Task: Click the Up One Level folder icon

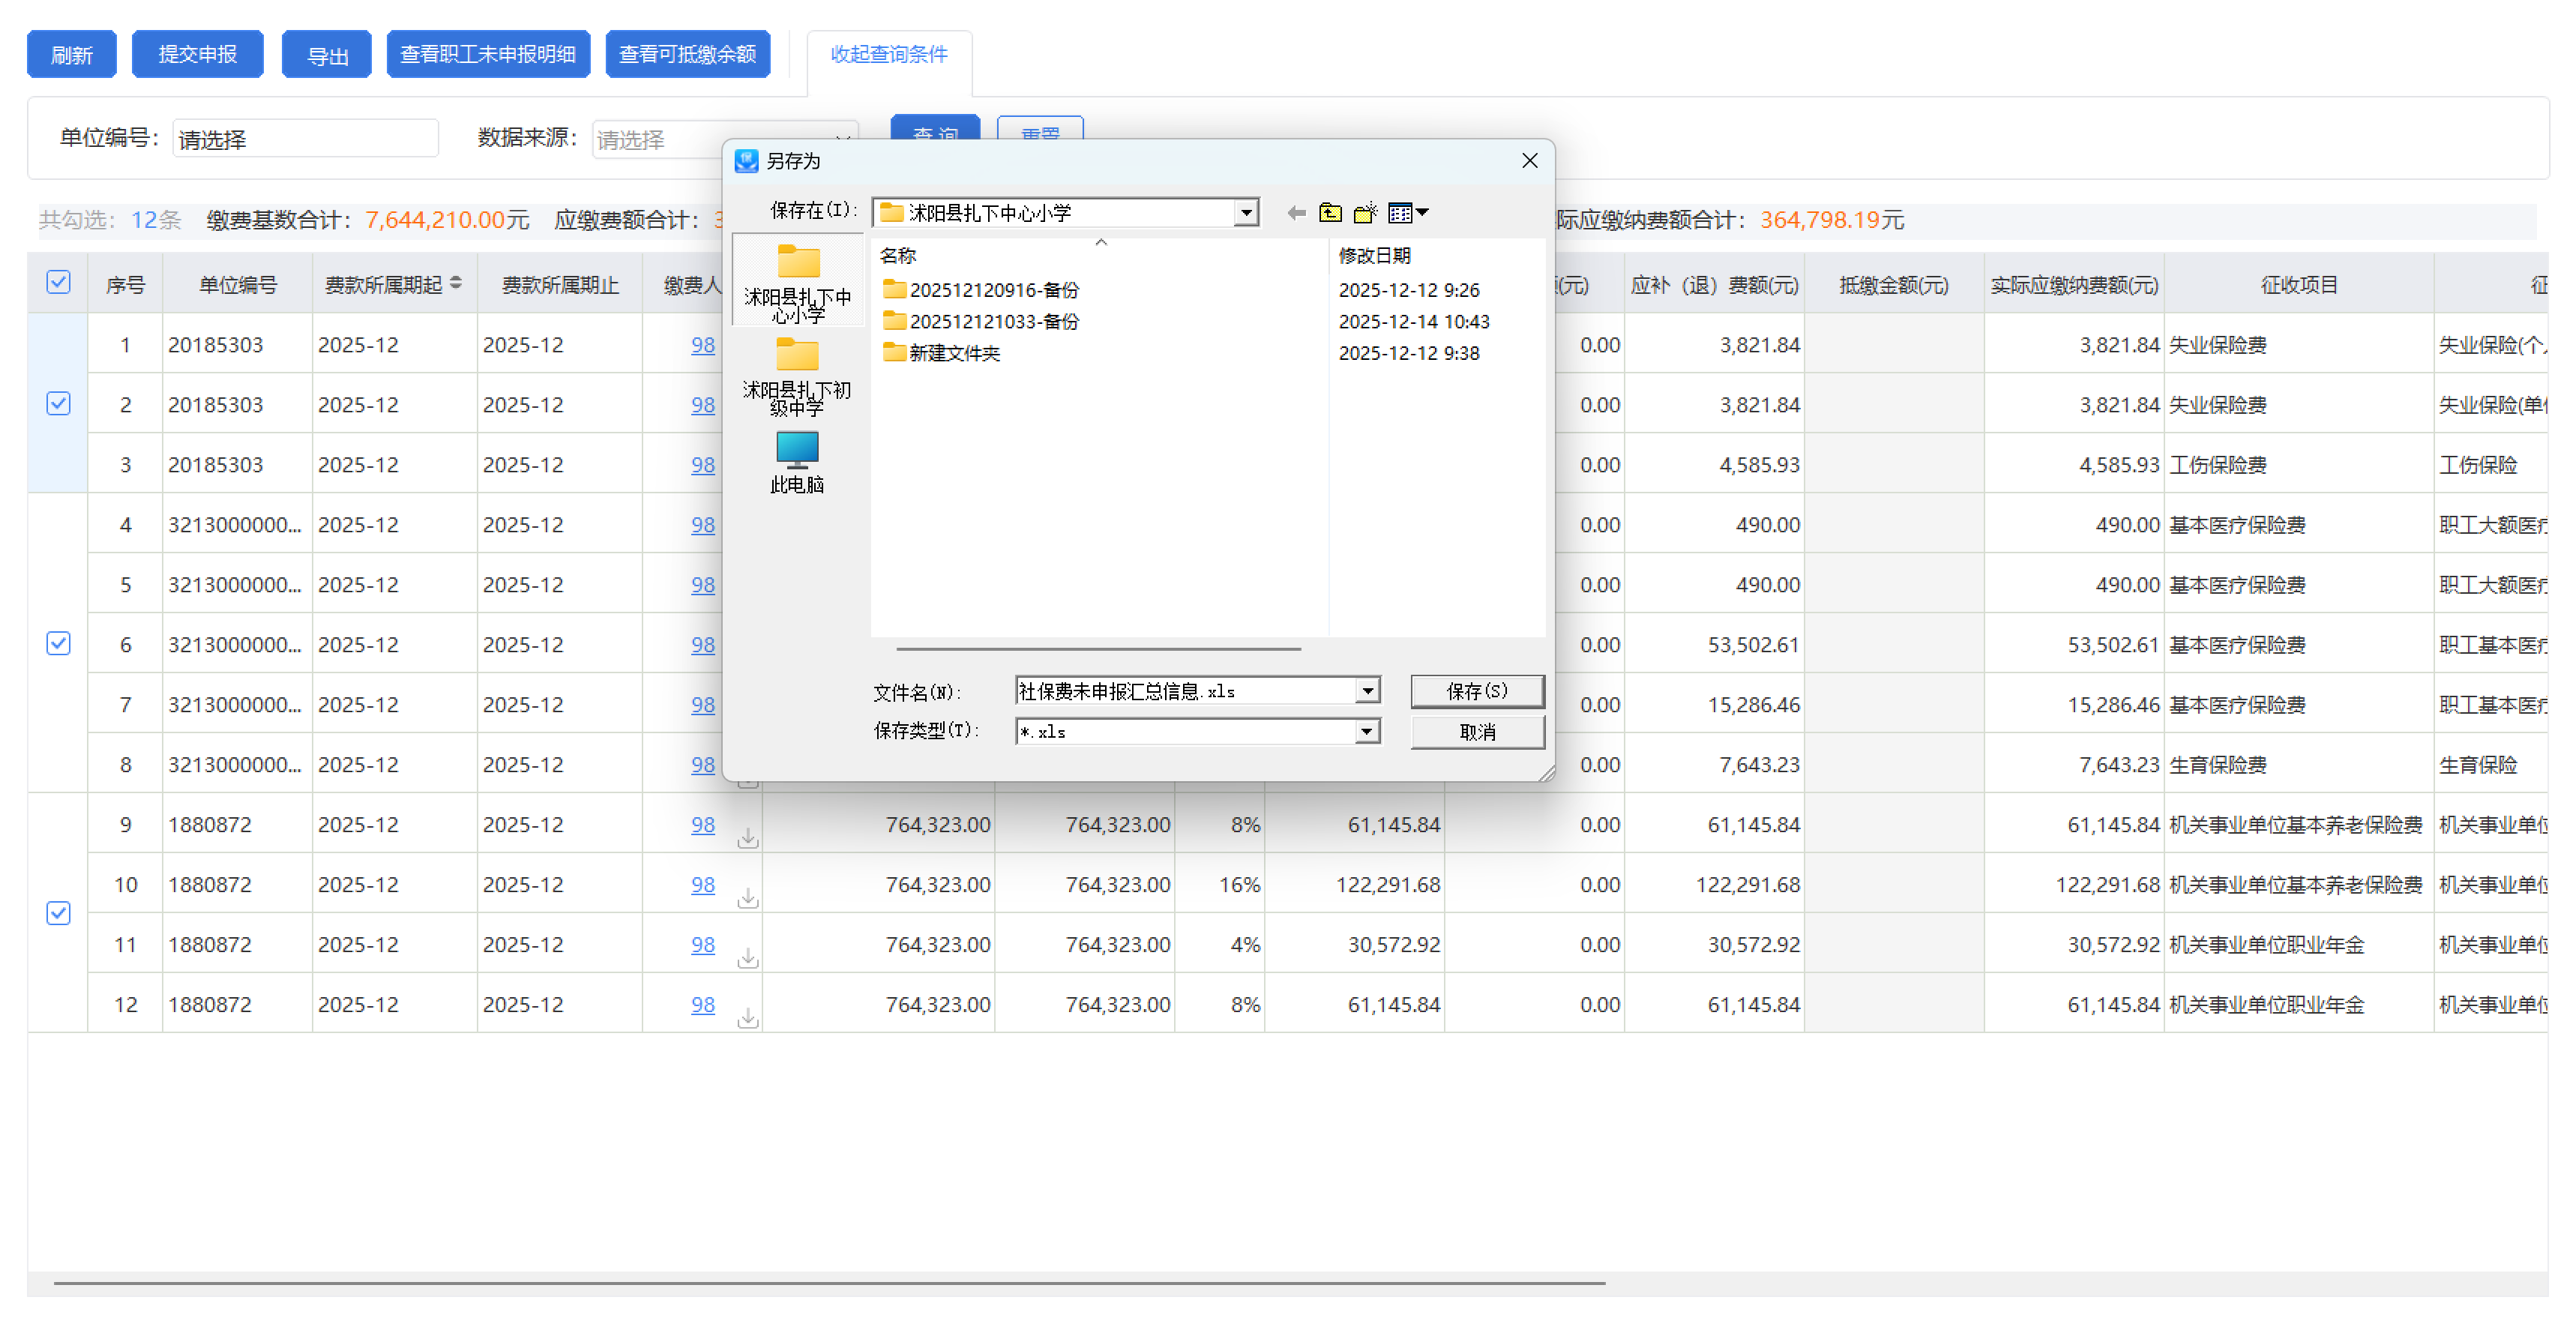Action: click(x=1330, y=213)
